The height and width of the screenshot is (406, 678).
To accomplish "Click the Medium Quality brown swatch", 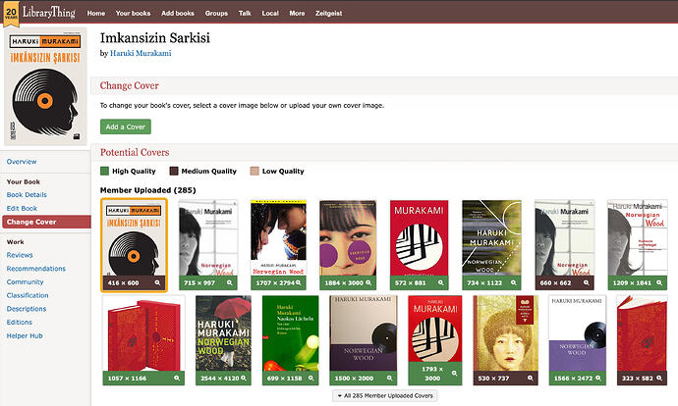I will coord(174,171).
